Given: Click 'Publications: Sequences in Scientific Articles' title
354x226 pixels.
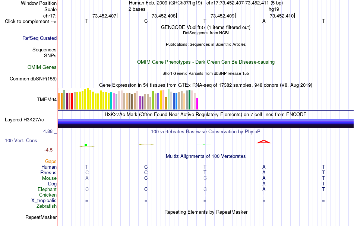Looking at the screenshot, I should (x=206, y=44).
